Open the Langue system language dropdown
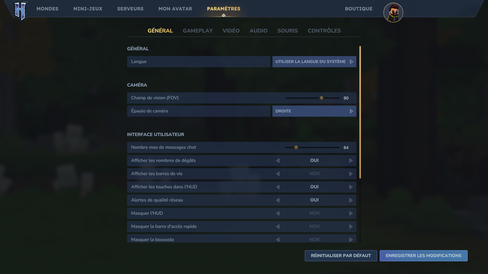Image resolution: width=488 pixels, height=274 pixels. (314, 62)
